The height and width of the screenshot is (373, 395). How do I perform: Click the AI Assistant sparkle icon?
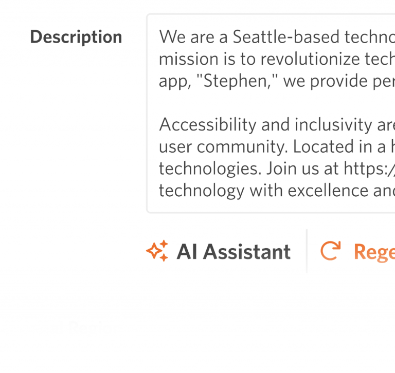tap(157, 251)
